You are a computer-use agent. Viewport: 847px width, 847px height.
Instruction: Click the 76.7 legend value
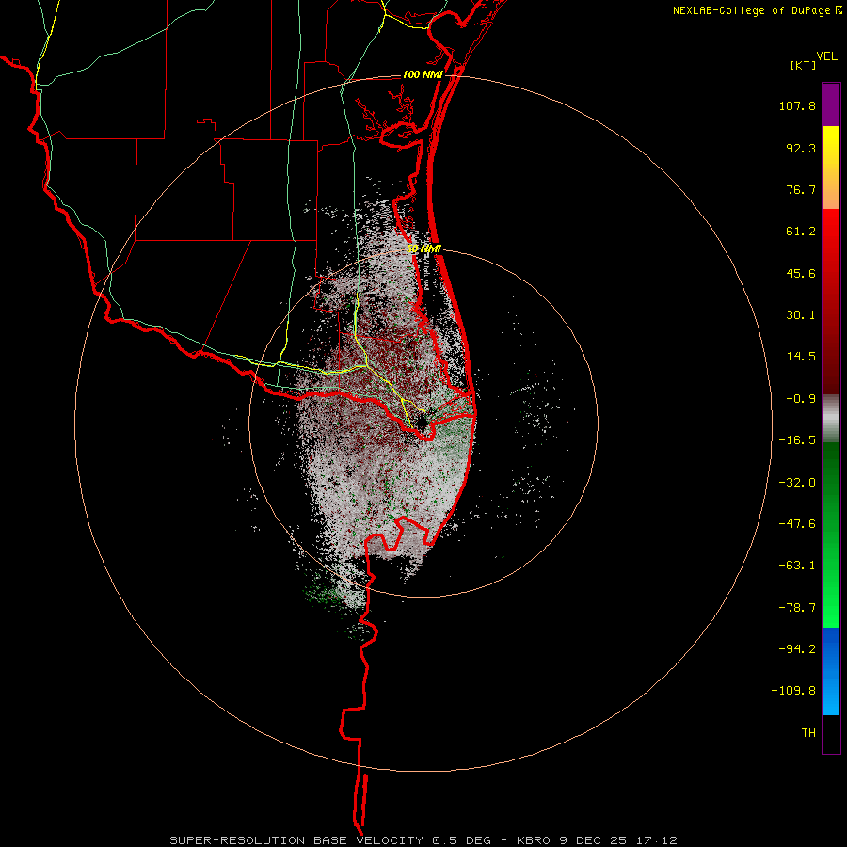click(801, 189)
